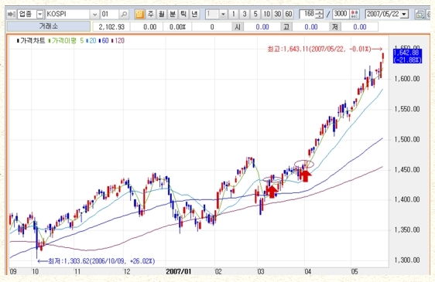The width and height of the screenshot is (435, 282).
Task: Click the arrow icon left of 업종
Action: [x=12, y=14]
